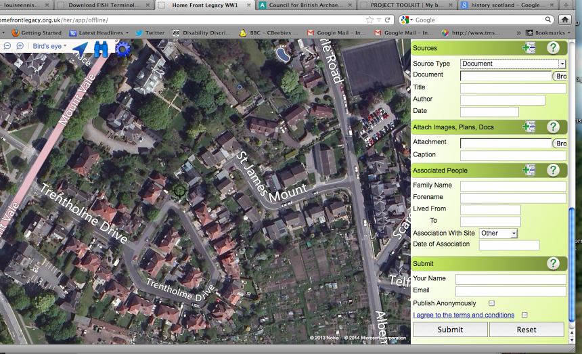Viewport: 582px width, 354px height.
Task: Enable the Publish Anonymously checkbox
Action: pos(492,303)
